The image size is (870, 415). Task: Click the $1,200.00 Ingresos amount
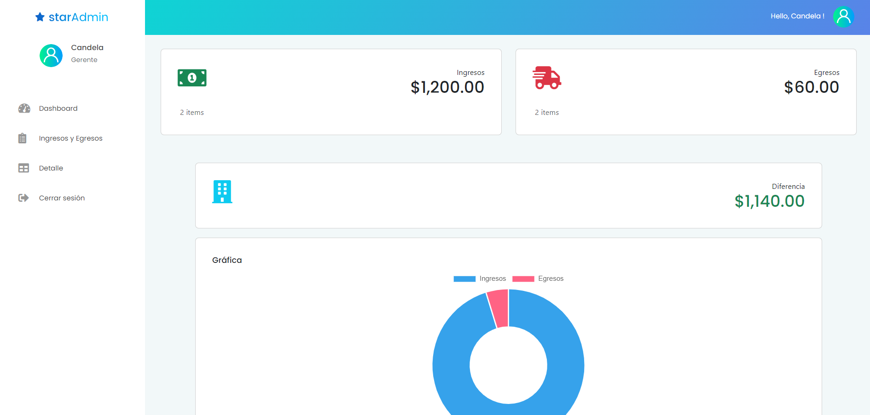[447, 87]
